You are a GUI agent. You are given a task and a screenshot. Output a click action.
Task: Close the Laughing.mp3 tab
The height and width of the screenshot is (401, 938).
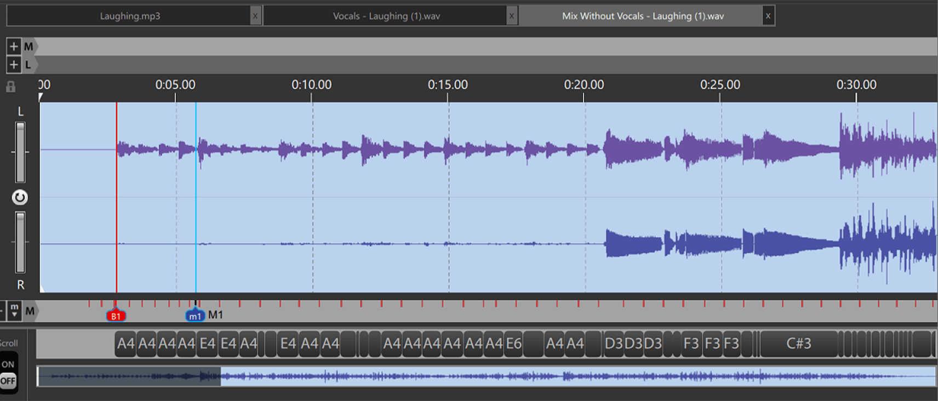[255, 16]
